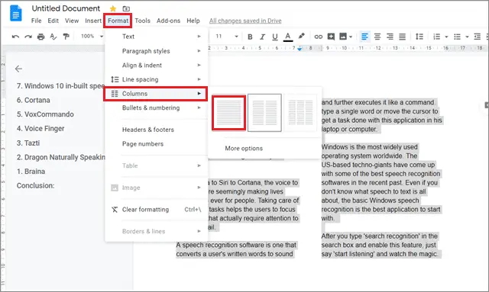Select the one-column layout
The width and height of the screenshot is (489, 292).
[229, 113]
